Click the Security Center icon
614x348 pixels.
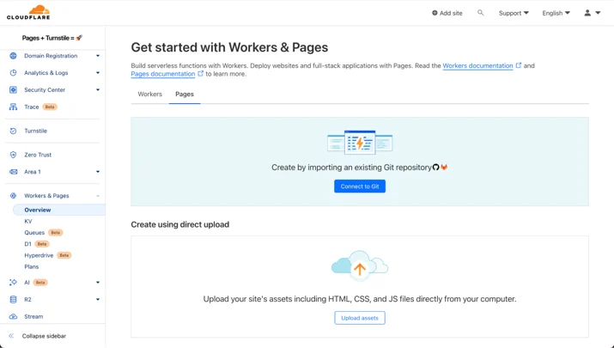13,89
